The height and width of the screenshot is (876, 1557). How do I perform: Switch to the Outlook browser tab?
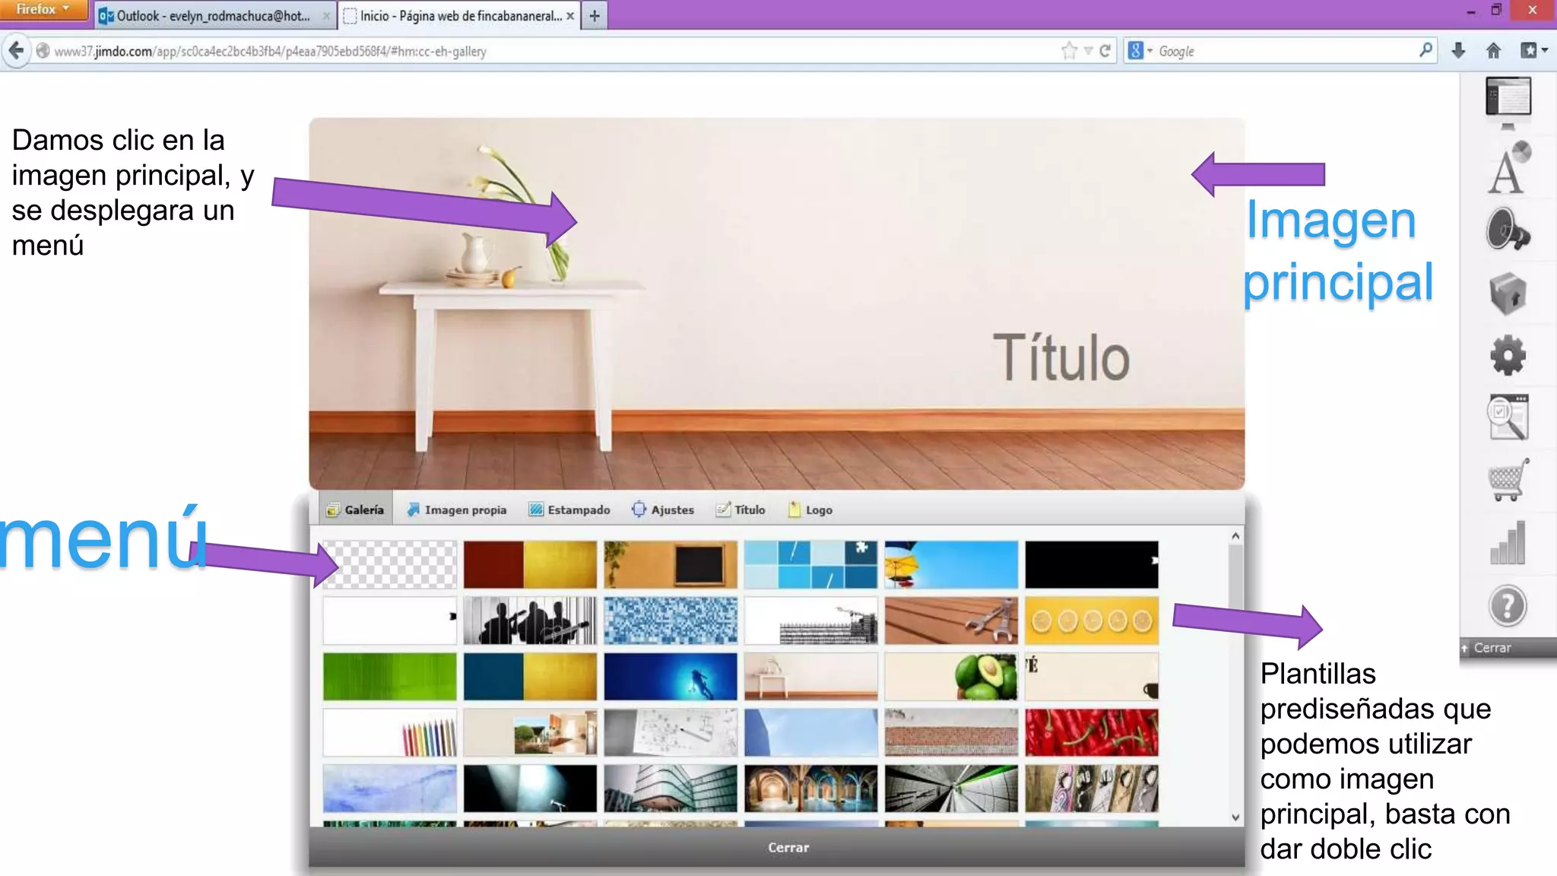click(x=214, y=16)
